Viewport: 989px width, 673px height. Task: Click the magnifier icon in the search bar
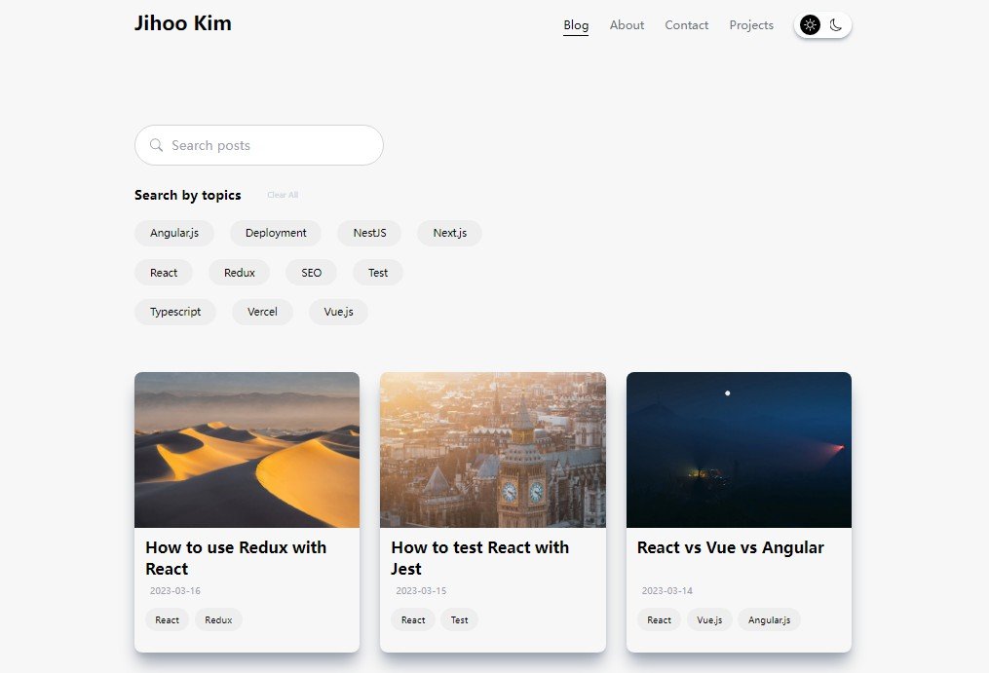click(157, 145)
